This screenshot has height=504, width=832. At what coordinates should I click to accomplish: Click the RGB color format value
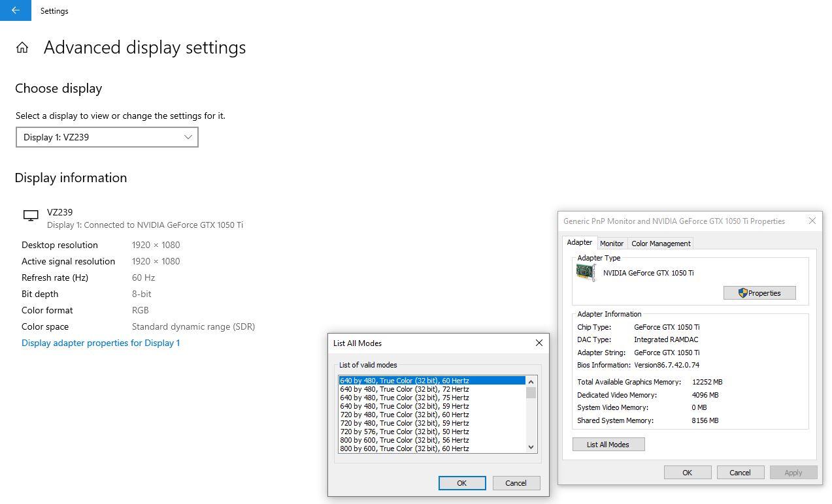point(141,310)
